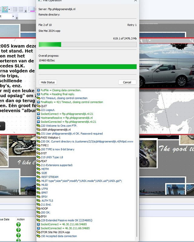Click arrow icon beside '230 OK. Current directory' line
The height and width of the screenshot is (242, 194).
point(38,141)
